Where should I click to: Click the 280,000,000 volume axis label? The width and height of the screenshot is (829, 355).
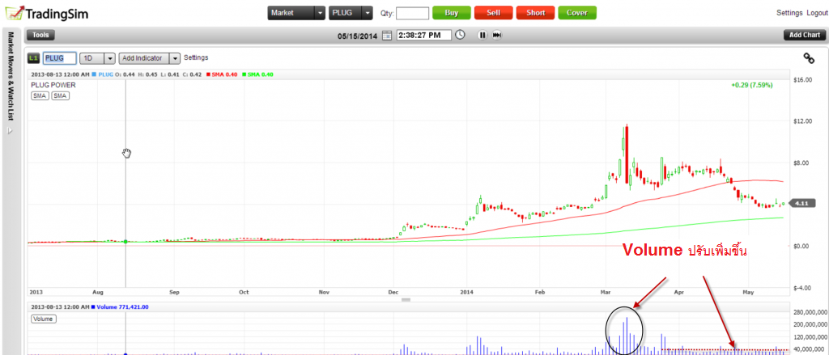click(x=810, y=312)
